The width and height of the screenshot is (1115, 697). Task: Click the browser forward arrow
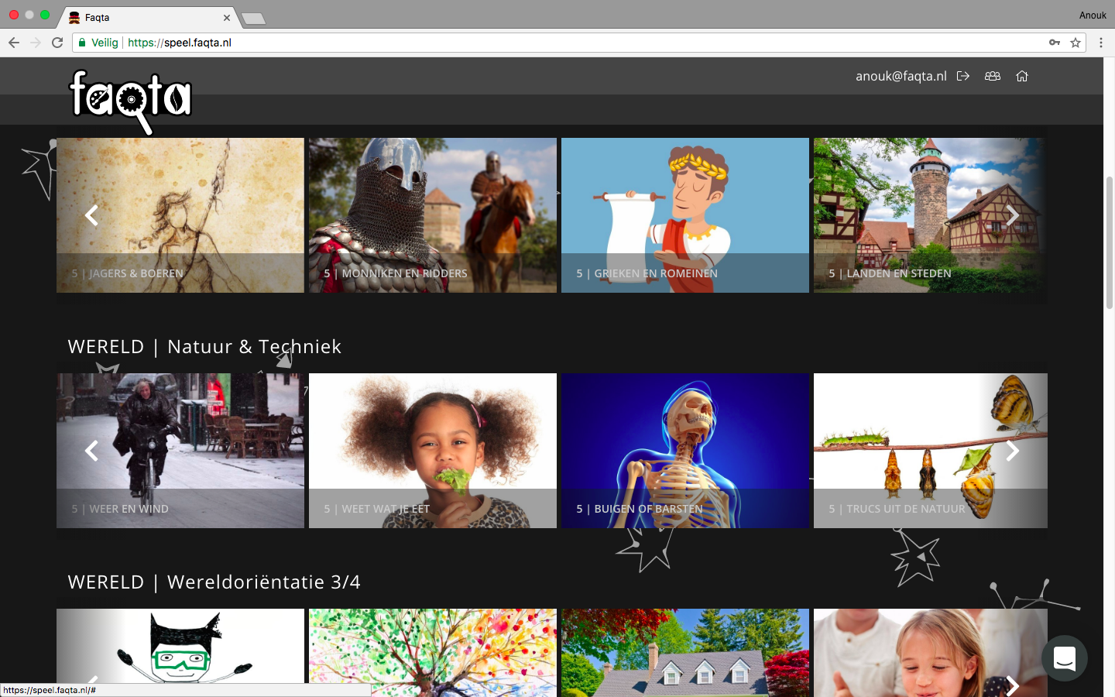click(x=36, y=43)
